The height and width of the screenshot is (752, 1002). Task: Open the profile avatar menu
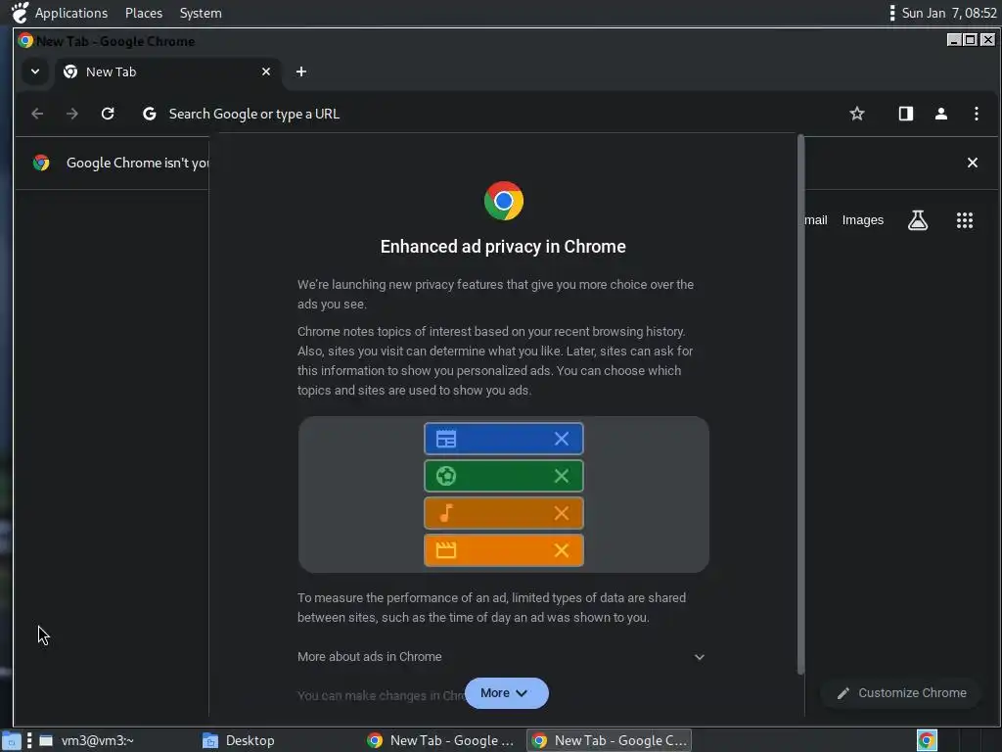click(x=940, y=114)
